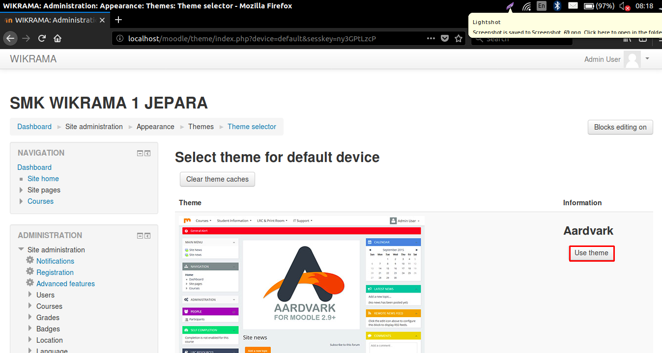The width and height of the screenshot is (662, 353).
Task: Click the clock showing 08:18
Action: (644, 6)
